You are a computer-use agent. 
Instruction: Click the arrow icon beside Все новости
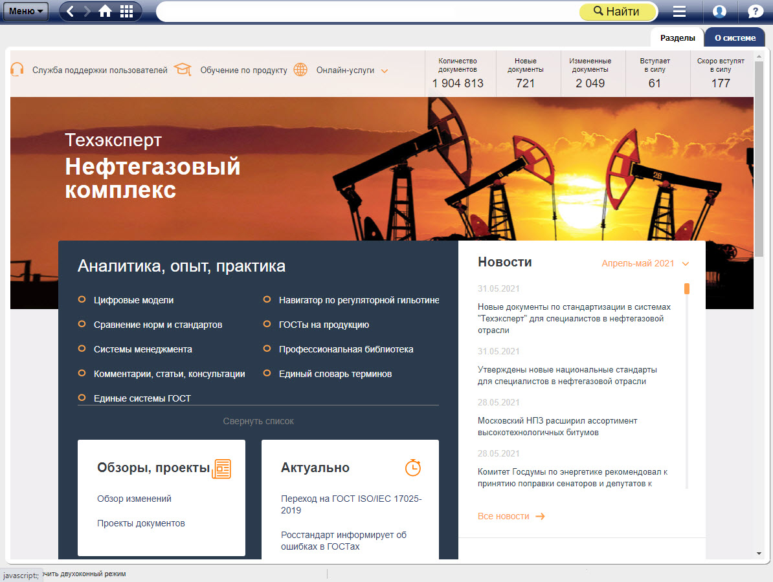(x=541, y=516)
